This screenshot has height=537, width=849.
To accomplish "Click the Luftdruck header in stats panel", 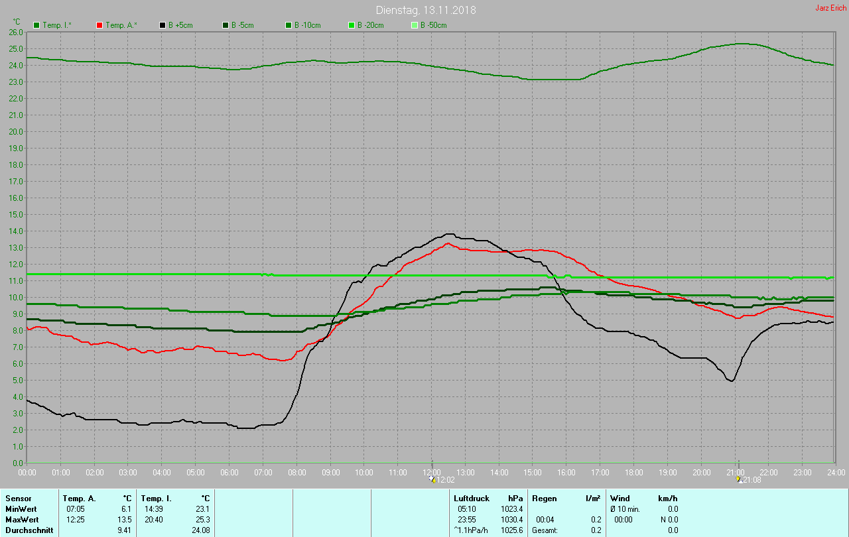I will 471,498.
